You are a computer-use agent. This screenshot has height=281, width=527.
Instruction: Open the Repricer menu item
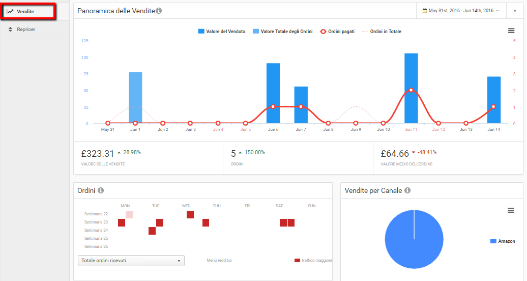(26, 30)
